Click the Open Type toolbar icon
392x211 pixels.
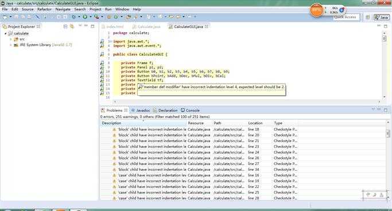(129, 17)
